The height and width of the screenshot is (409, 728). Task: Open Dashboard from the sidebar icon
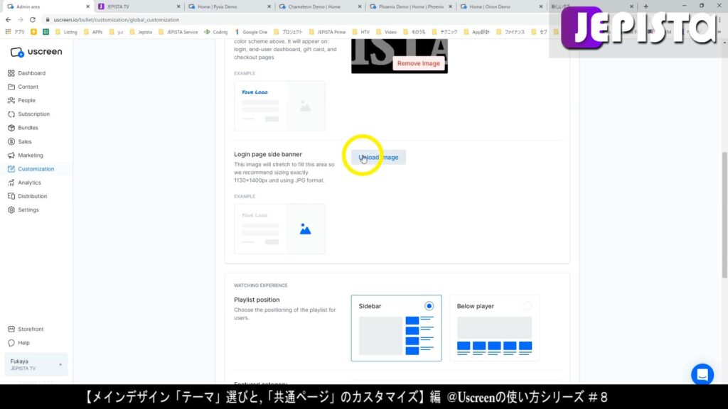11,73
